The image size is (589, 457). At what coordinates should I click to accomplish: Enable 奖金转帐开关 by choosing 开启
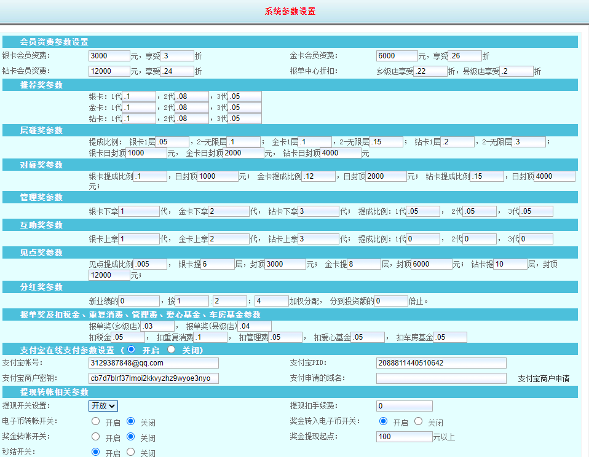pos(95,437)
